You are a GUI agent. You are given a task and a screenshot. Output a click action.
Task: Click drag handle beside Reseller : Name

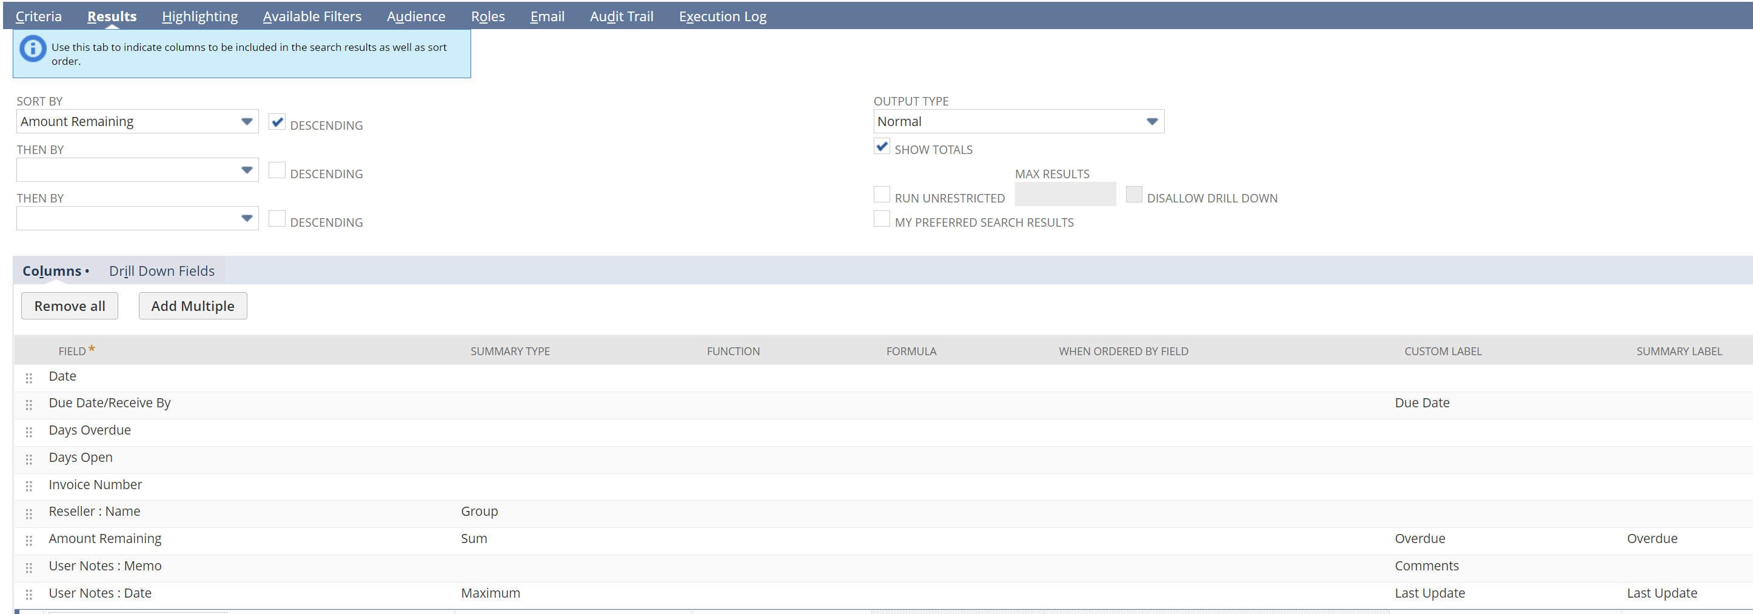(x=28, y=513)
